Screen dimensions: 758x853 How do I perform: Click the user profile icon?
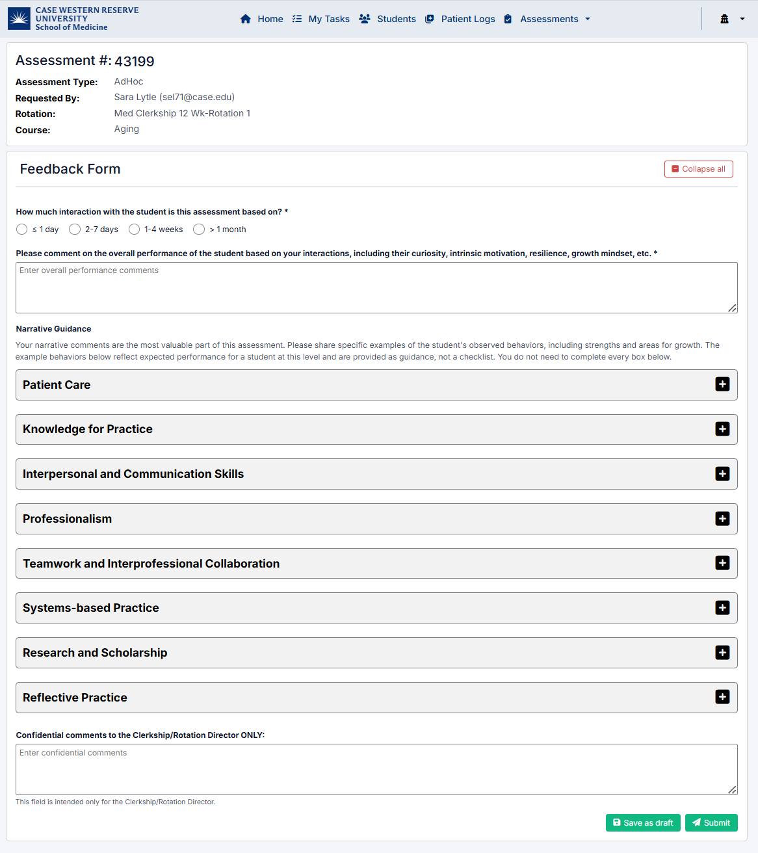point(724,19)
